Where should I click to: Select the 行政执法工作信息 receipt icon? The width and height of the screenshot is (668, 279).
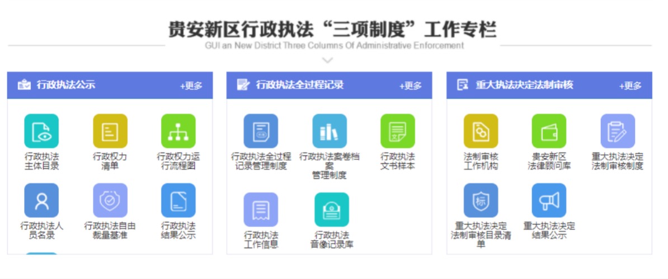261,210
